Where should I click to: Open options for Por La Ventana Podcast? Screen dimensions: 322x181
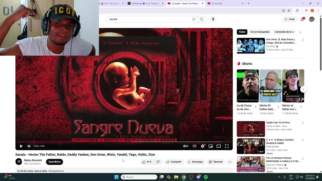(303, 158)
